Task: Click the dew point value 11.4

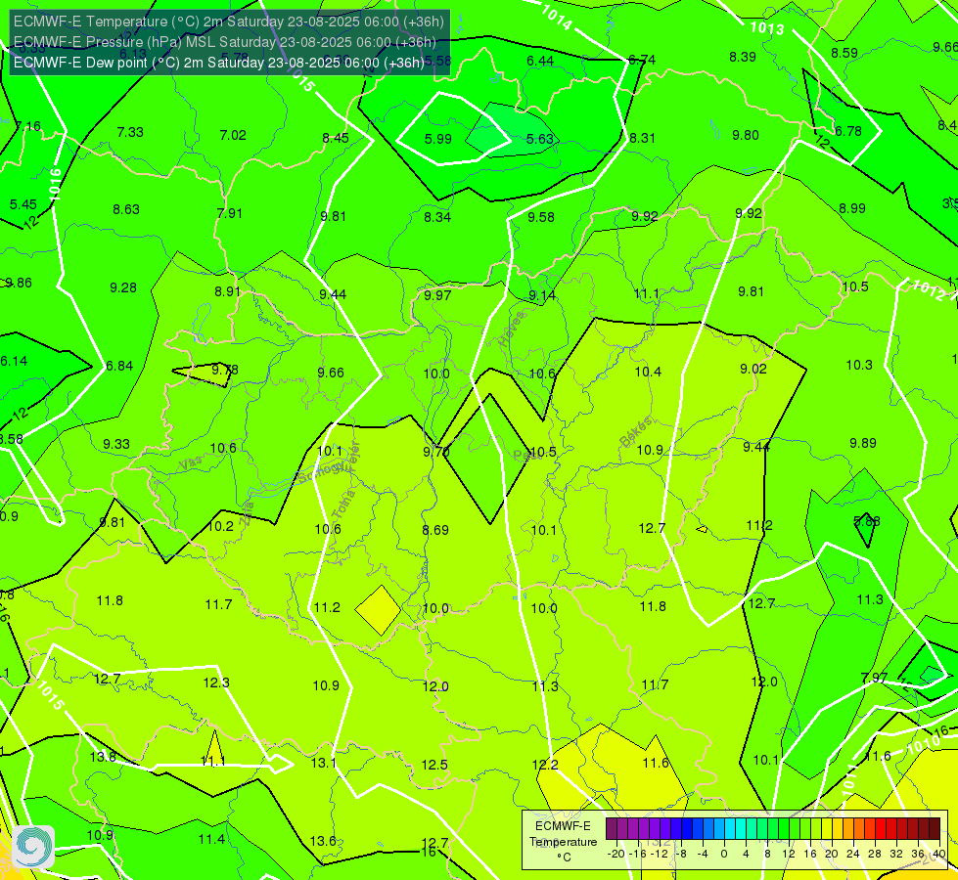Action: click(x=211, y=840)
